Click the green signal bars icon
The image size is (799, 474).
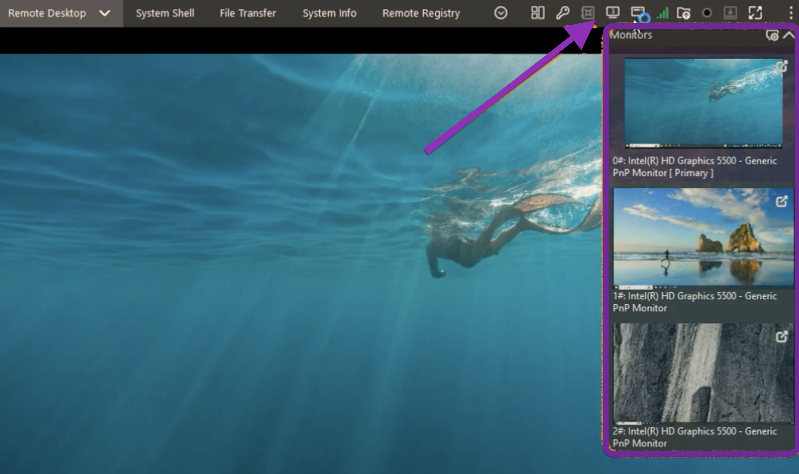click(663, 13)
